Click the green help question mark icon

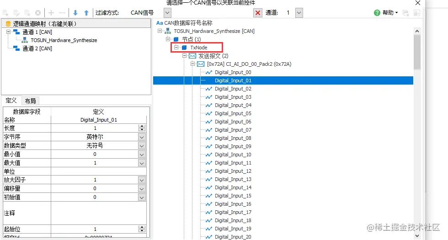point(377,13)
